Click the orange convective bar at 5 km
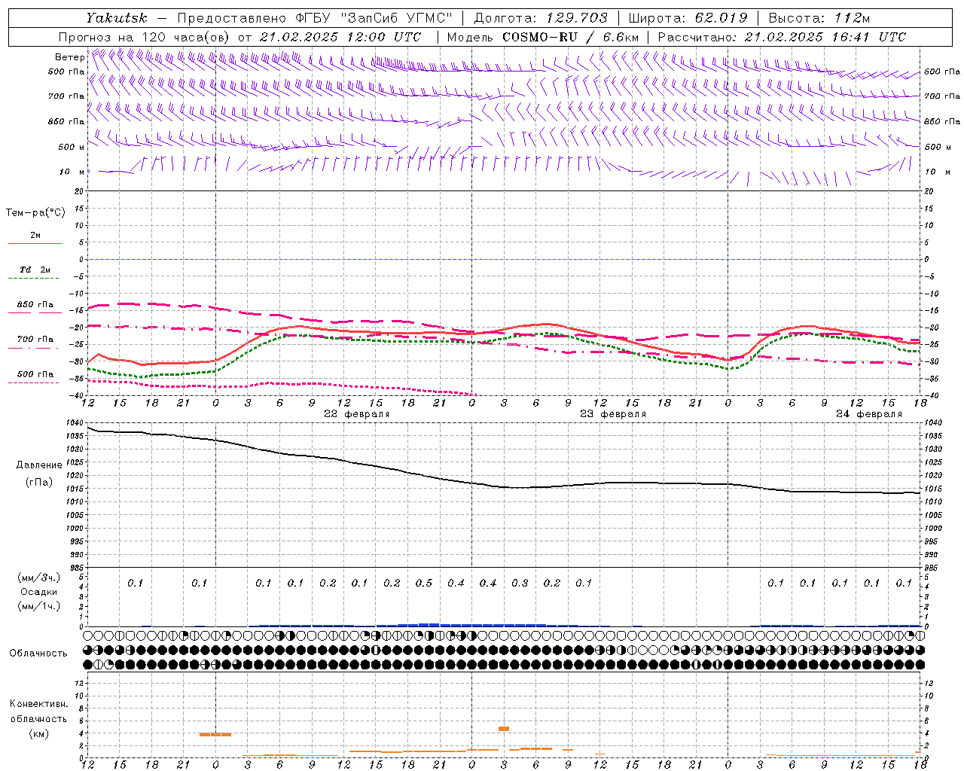Screen dimensions: 964x771 [x=504, y=729]
